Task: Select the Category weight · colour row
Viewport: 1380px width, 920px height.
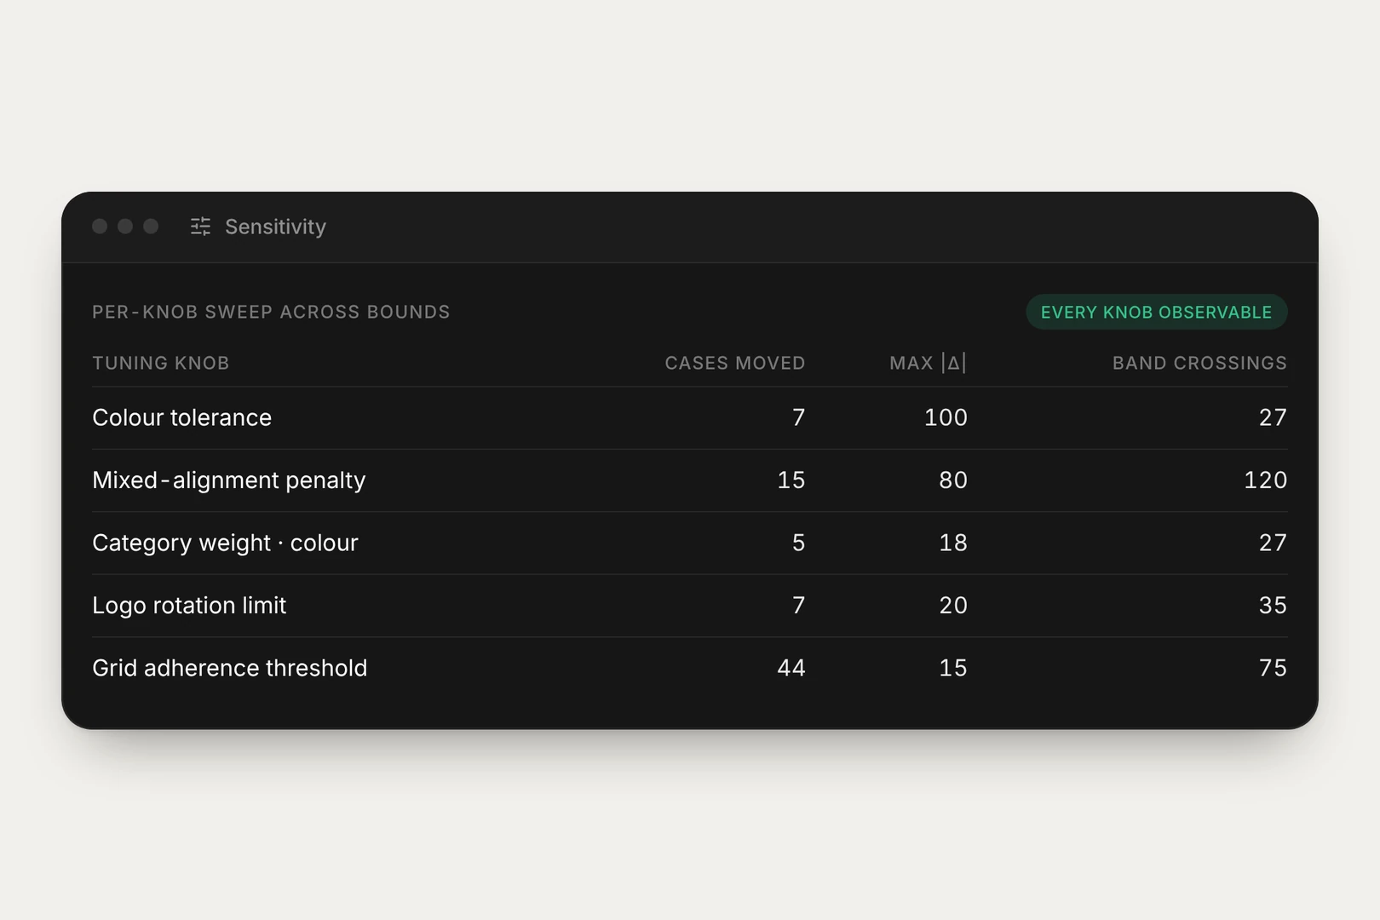Action: (x=690, y=543)
